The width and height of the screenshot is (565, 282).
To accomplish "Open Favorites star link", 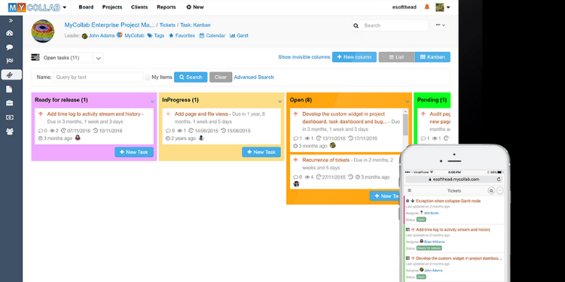I will click(182, 35).
